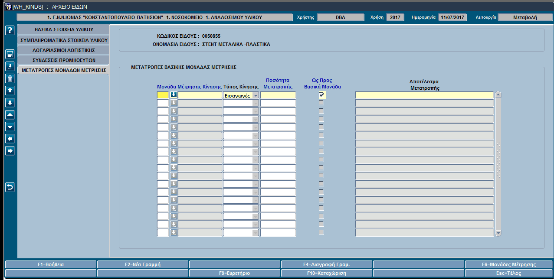Open the ΣΥΝΔΕΣΕΙΣ ΠΡΟΜΗΘΕΥΤΩΝ tab
The width and height of the screenshot is (554, 280).
[x=64, y=60]
